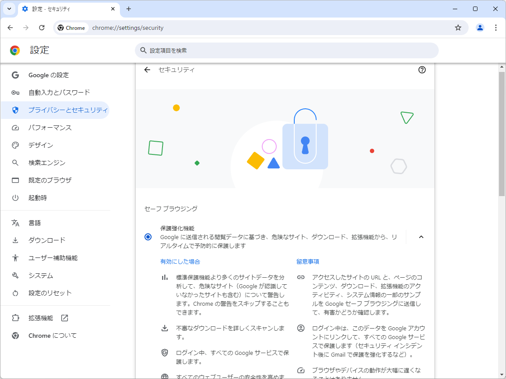The height and width of the screenshot is (379, 506).
Task: Click the 設定項目を検索 search field
Action: (x=286, y=50)
